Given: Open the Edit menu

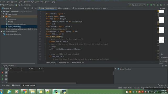Looking at the screenshot, I should pos(4,2).
